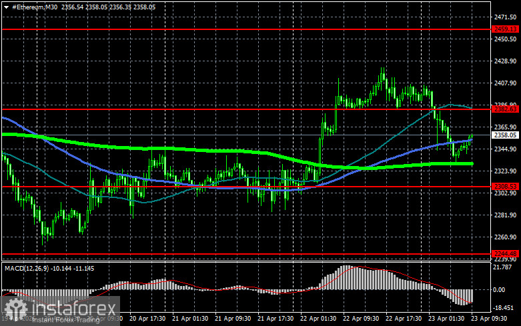Click the MACD values -10.144 -11.145
Screen dimensions: 521x326
(72, 268)
